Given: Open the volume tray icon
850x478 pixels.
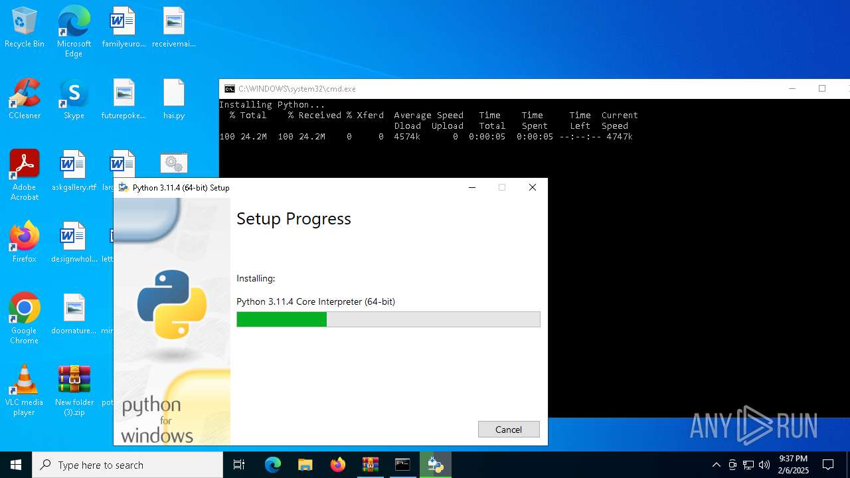Looking at the screenshot, I should [764, 465].
